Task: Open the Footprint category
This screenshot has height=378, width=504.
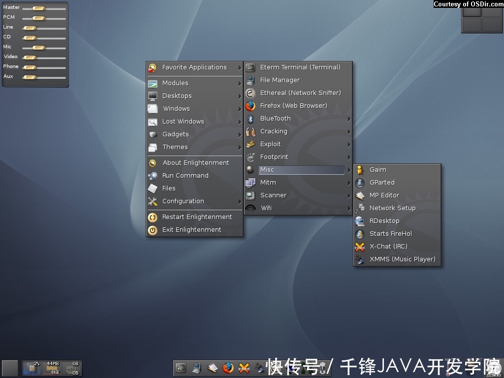Action: (x=298, y=157)
